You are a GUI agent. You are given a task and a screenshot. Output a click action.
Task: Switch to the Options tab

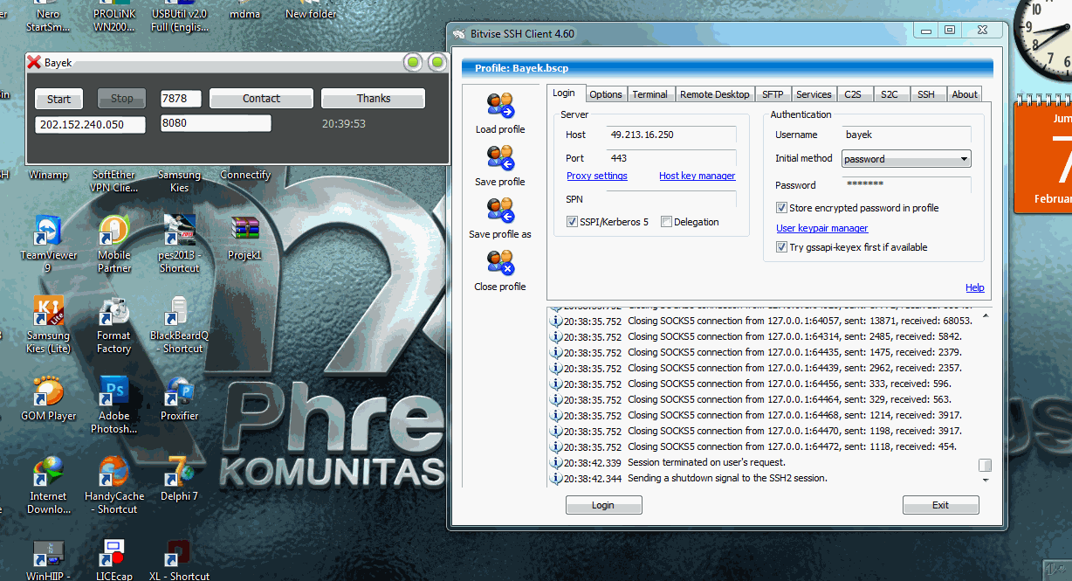[x=606, y=94]
